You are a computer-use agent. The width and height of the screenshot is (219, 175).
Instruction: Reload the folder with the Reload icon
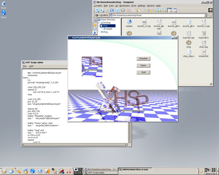click(x=118, y=10)
